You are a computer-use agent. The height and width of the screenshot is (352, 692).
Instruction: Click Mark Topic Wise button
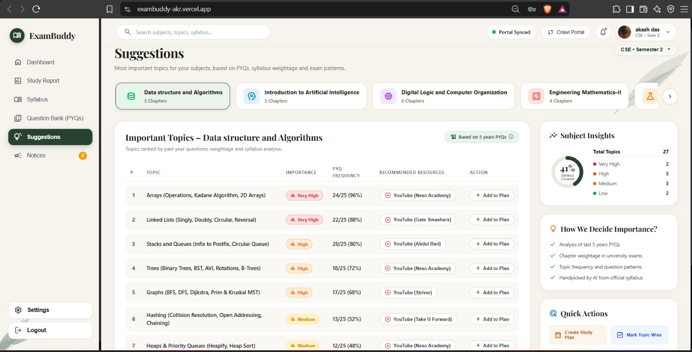click(640, 335)
